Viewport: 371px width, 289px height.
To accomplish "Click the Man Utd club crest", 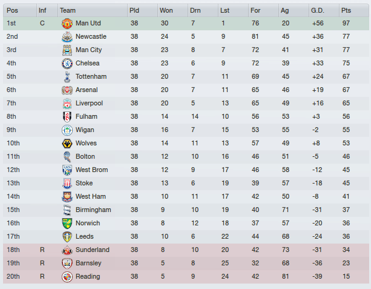I will click(x=67, y=23).
